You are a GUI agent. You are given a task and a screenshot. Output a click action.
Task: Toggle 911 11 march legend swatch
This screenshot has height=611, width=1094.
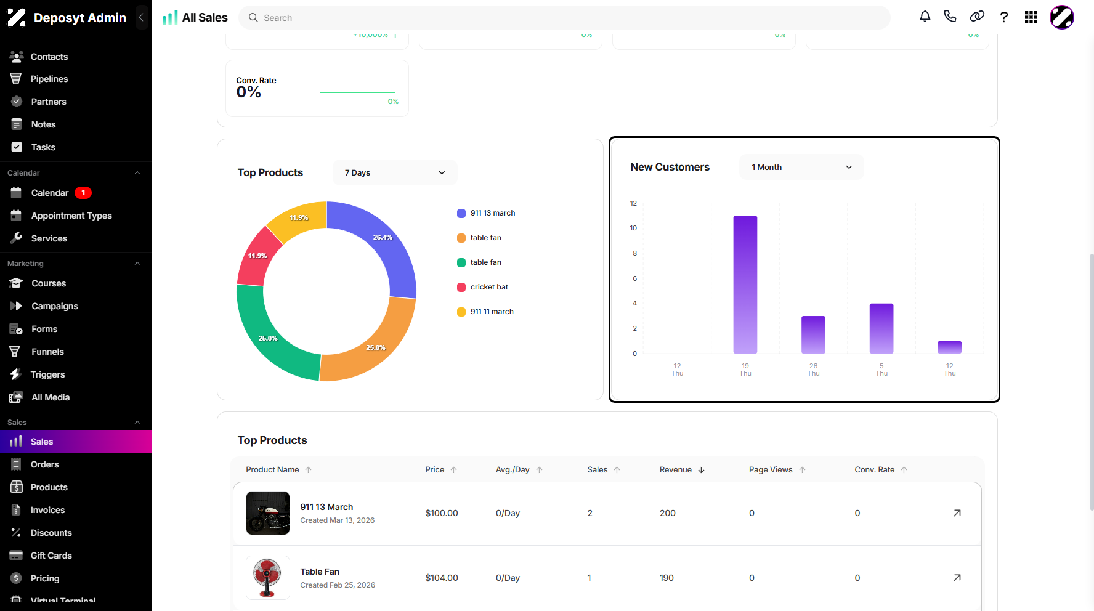pos(461,312)
